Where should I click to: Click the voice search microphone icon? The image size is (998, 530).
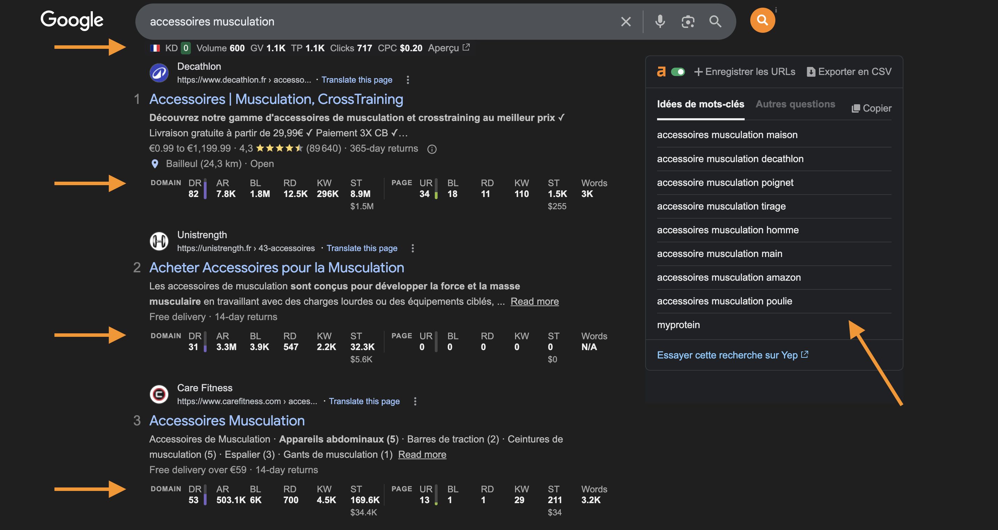pyautogui.click(x=660, y=21)
